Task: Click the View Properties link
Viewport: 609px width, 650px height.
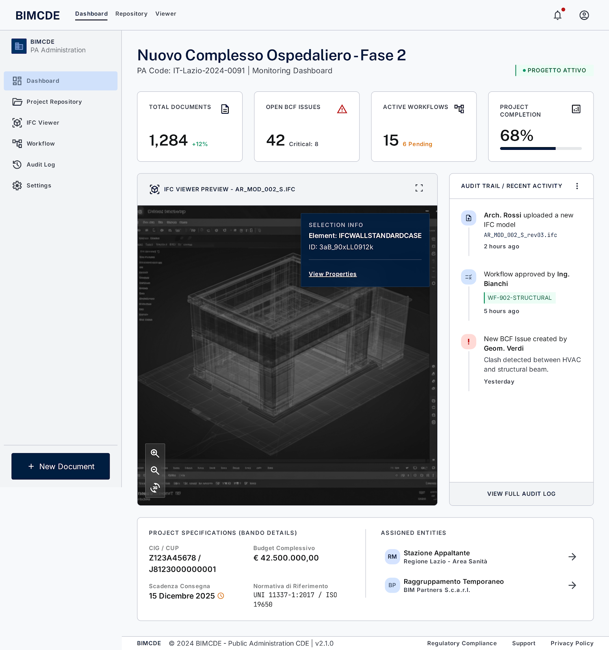Action: (x=332, y=274)
